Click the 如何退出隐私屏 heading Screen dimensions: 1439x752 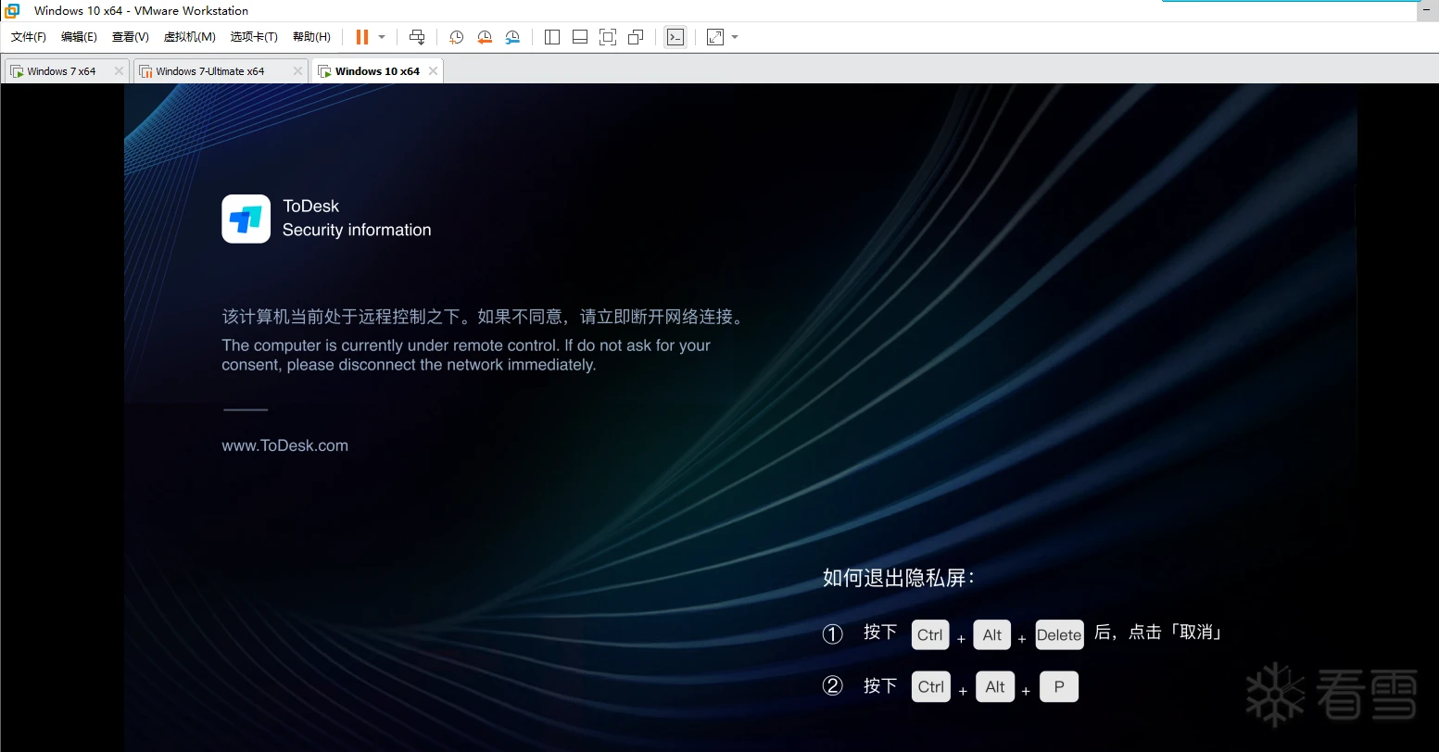898,578
